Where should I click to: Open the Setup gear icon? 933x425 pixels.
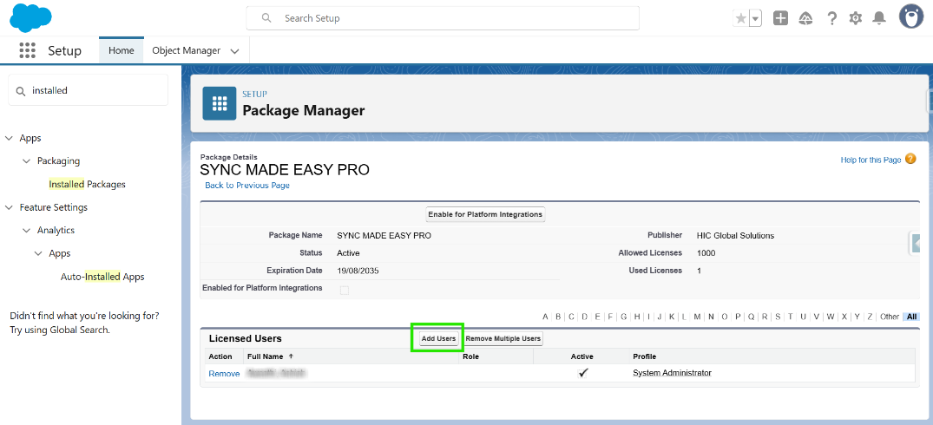pos(856,18)
